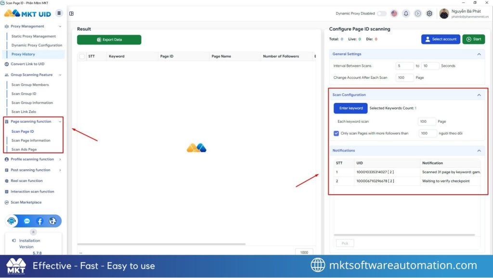Open Scan Marketplace feature

[26, 202]
